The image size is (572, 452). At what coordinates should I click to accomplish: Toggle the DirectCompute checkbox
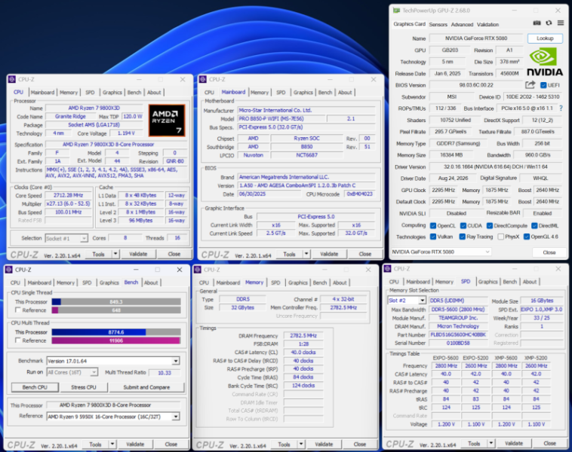(490, 226)
